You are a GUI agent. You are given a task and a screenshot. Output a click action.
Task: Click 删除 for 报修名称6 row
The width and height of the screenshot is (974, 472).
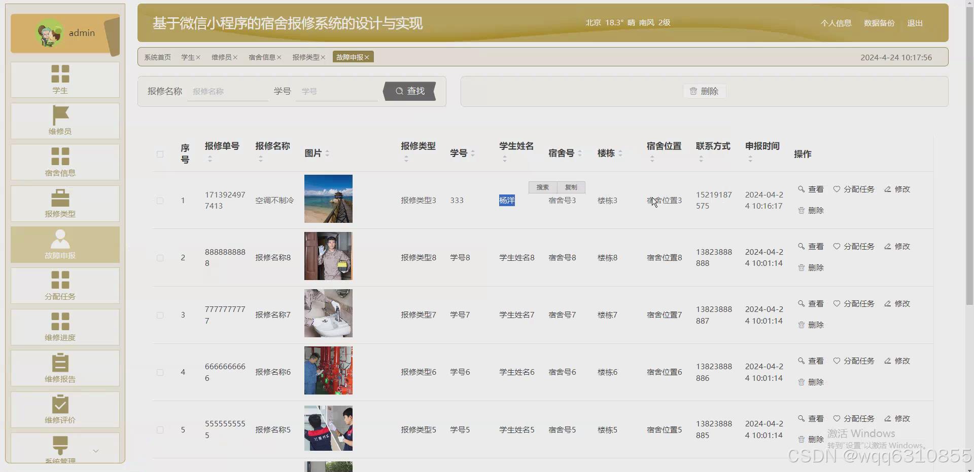(x=811, y=382)
